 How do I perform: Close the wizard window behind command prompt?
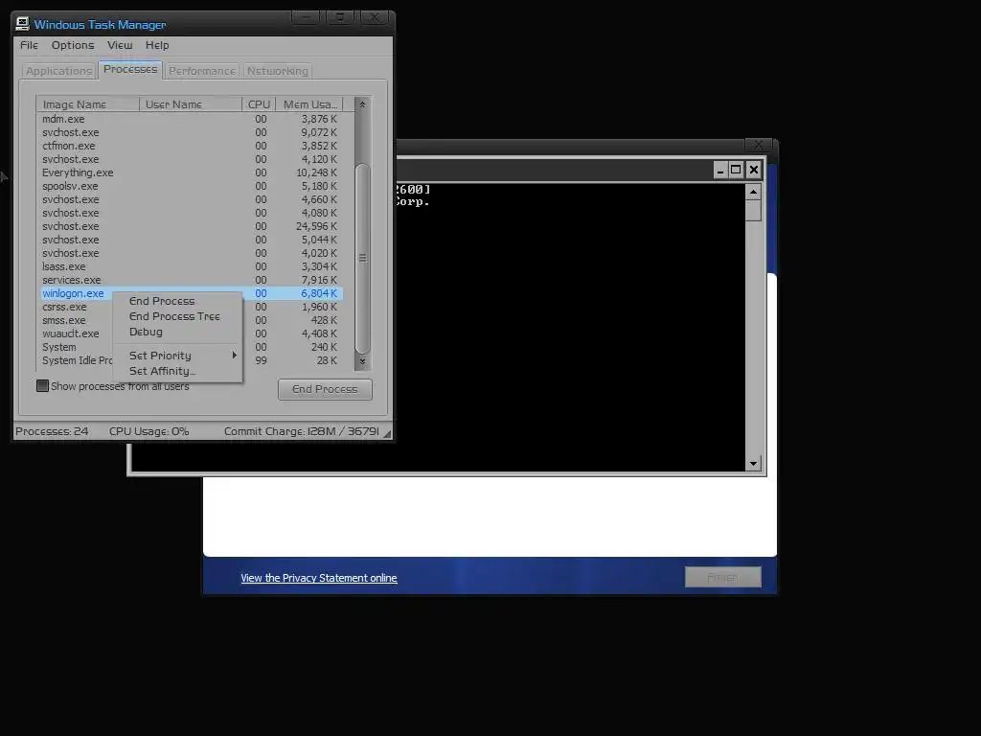pyautogui.click(x=759, y=145)
